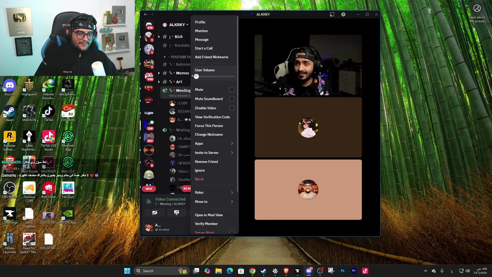Viewport: 492px width, 277px height.
Task: Click the voice connection signal icon
Action: [149, 201]
